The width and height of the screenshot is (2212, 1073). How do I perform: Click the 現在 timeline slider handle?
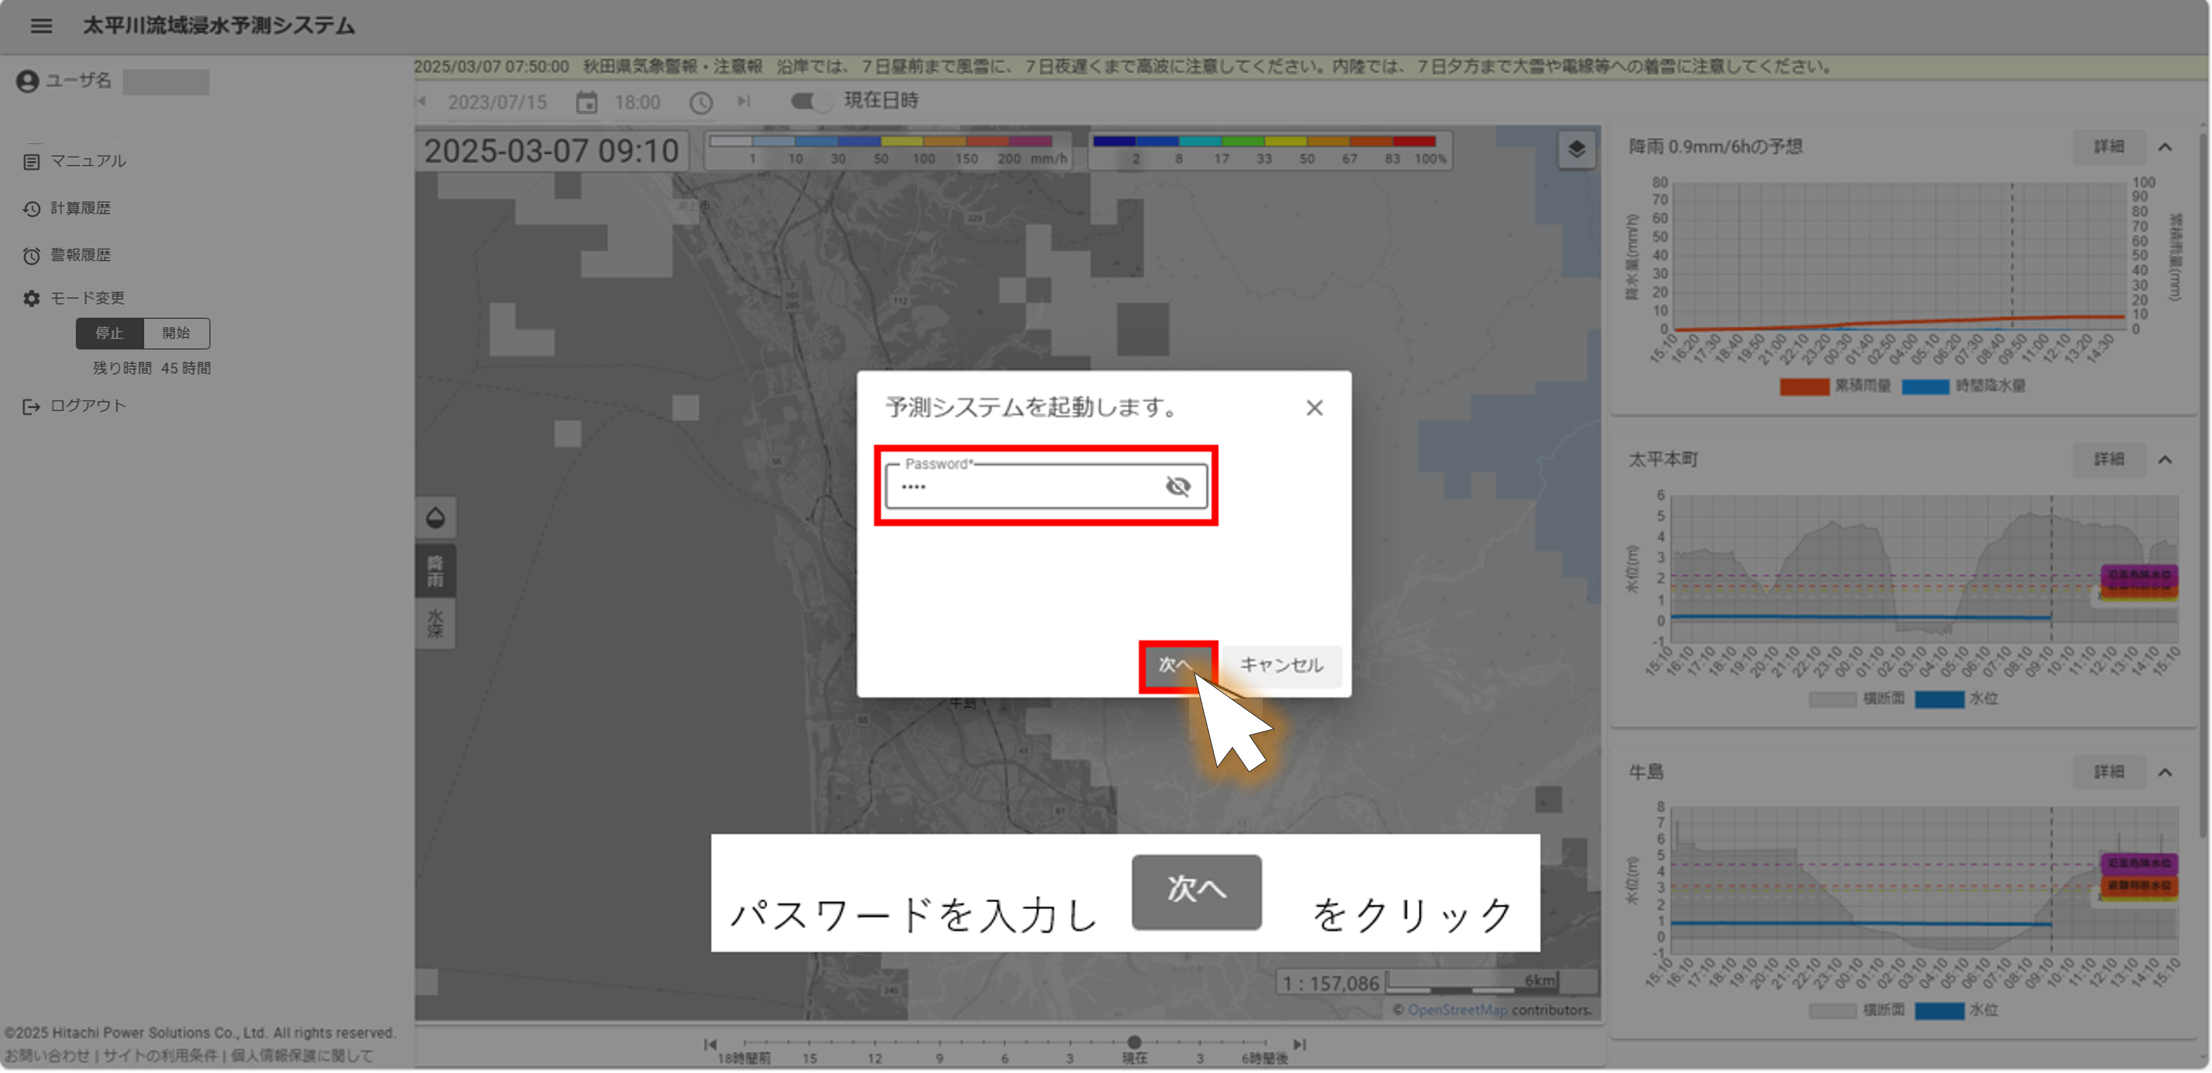click(1134, 1042)
